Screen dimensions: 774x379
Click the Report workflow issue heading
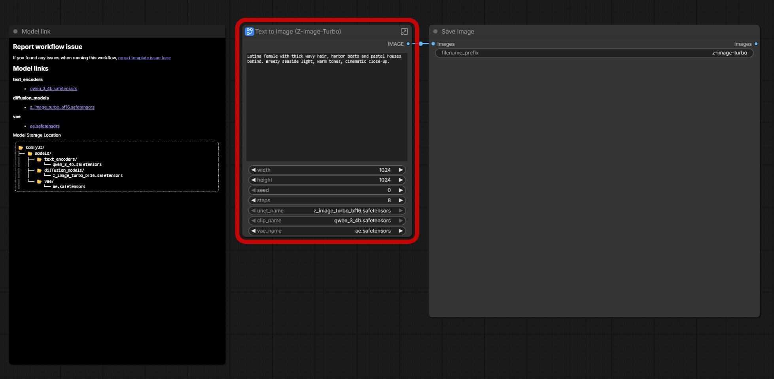pyautogui.click(x=47, y=47)
